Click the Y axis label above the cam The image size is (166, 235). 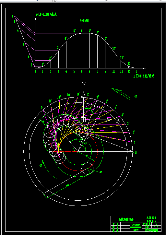pyautogui.click(x=84, y=85)
